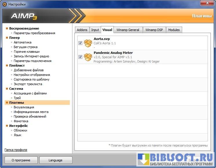The height and width of the screenshot is (168, 216).
Task: Collapse the Плеер settings group
Action: [x=7, y=38]
